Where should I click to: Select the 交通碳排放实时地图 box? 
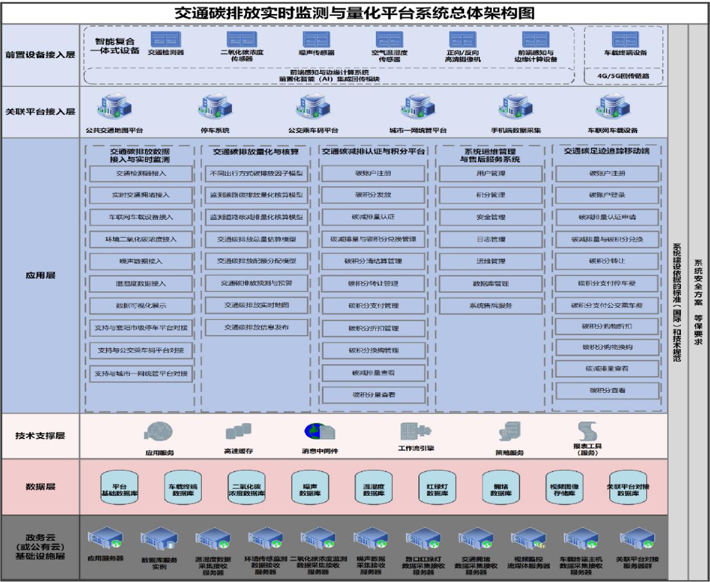tap(256, 306)
